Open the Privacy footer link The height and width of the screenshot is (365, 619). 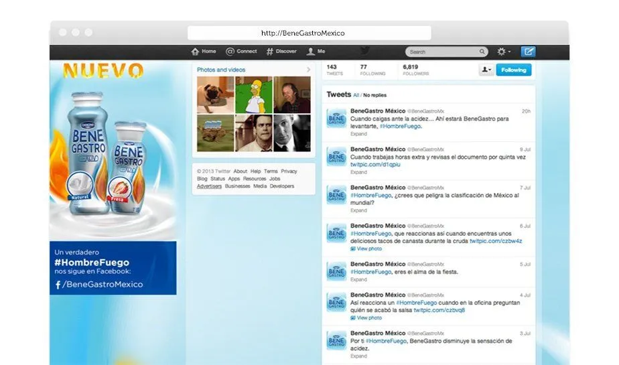pos(289,171)
